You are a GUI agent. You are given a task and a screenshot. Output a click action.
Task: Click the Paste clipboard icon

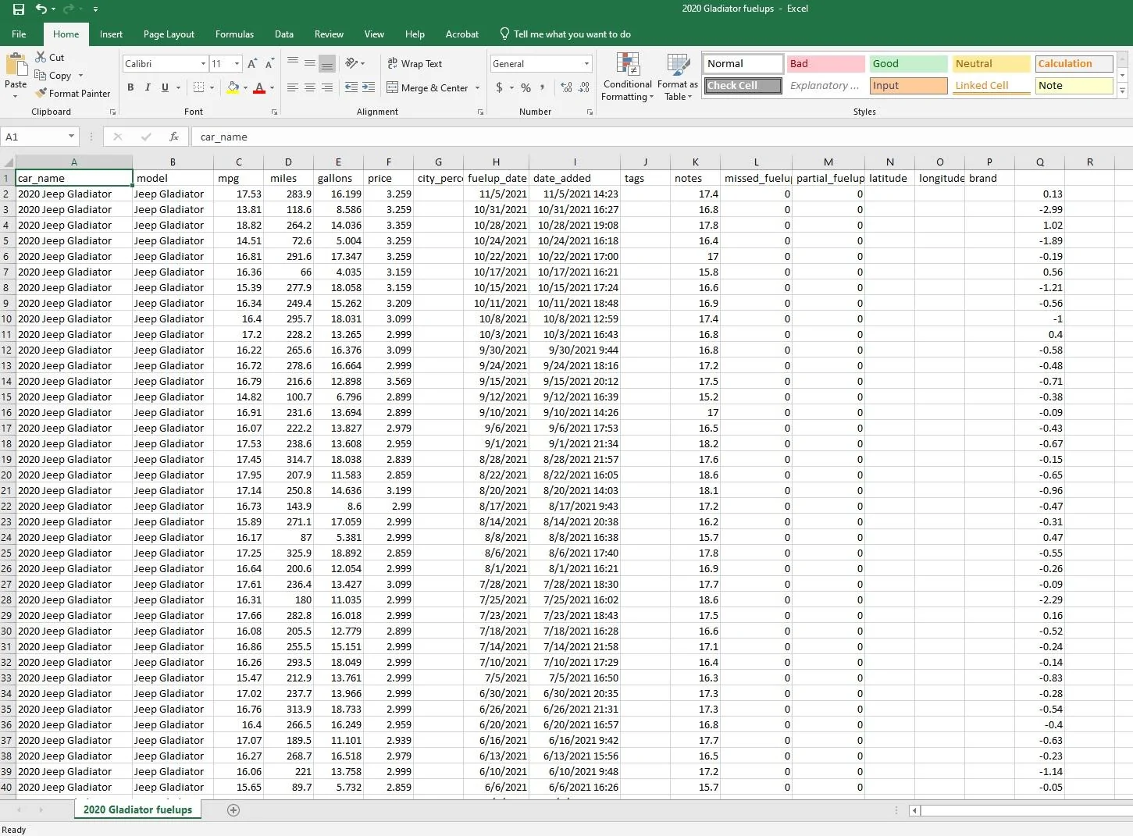pyautogui.click(x=16, y=66)
